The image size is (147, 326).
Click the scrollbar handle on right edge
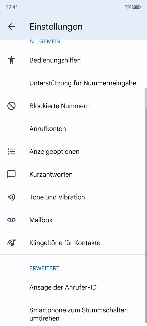pyautogui.click(x=146, y=97)
